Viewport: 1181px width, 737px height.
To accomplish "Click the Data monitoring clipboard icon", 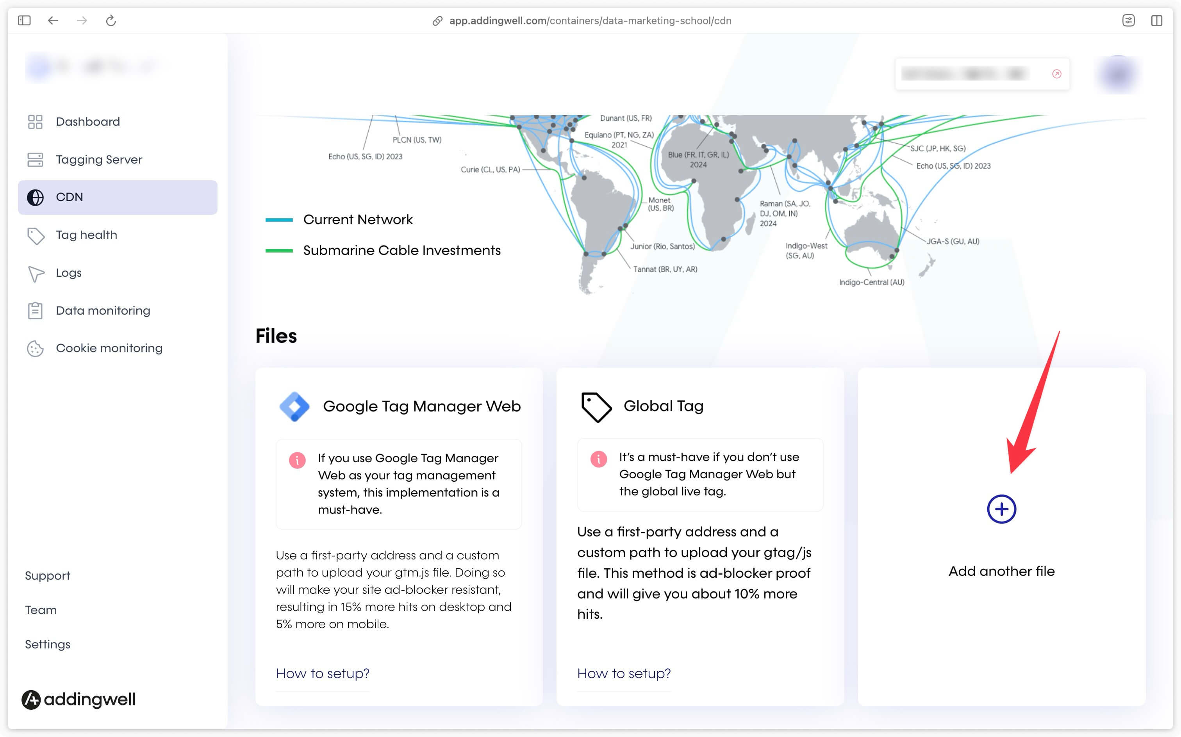I will tap(35, 310).
